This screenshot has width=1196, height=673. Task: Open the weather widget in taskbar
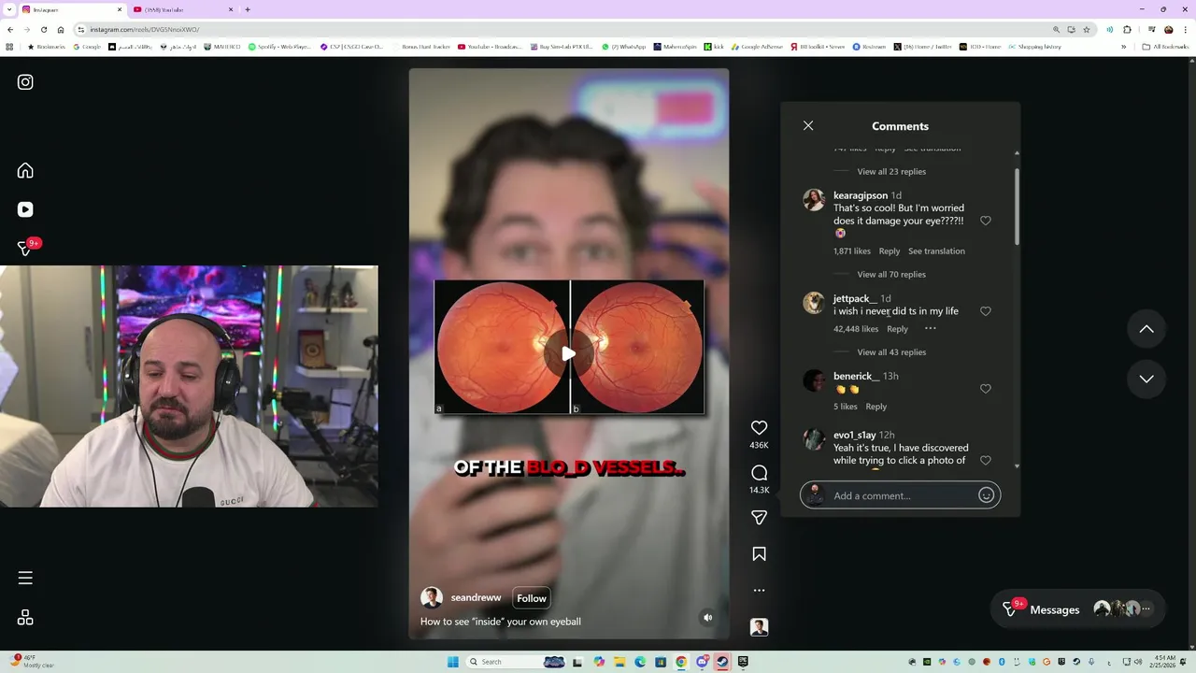click(34, 661)
